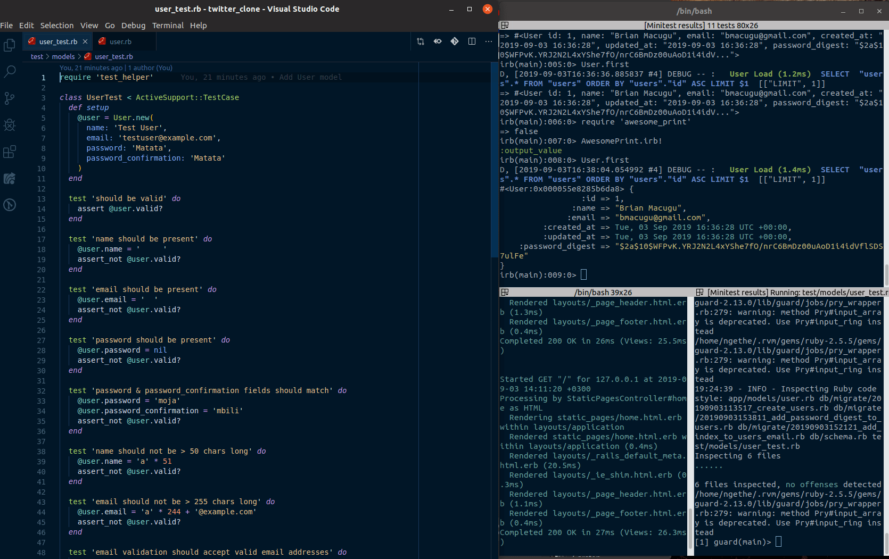
Task: Open the Debug menu
Action: click(133, 26)
